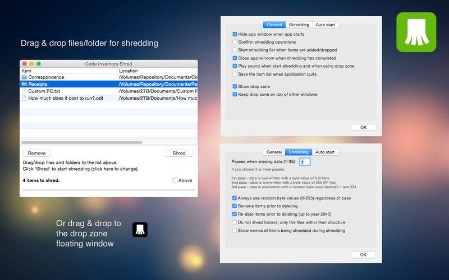Viewport: 449px width, 280px height.
Task: Click OK in the General preferences panel
Action: 363,128
